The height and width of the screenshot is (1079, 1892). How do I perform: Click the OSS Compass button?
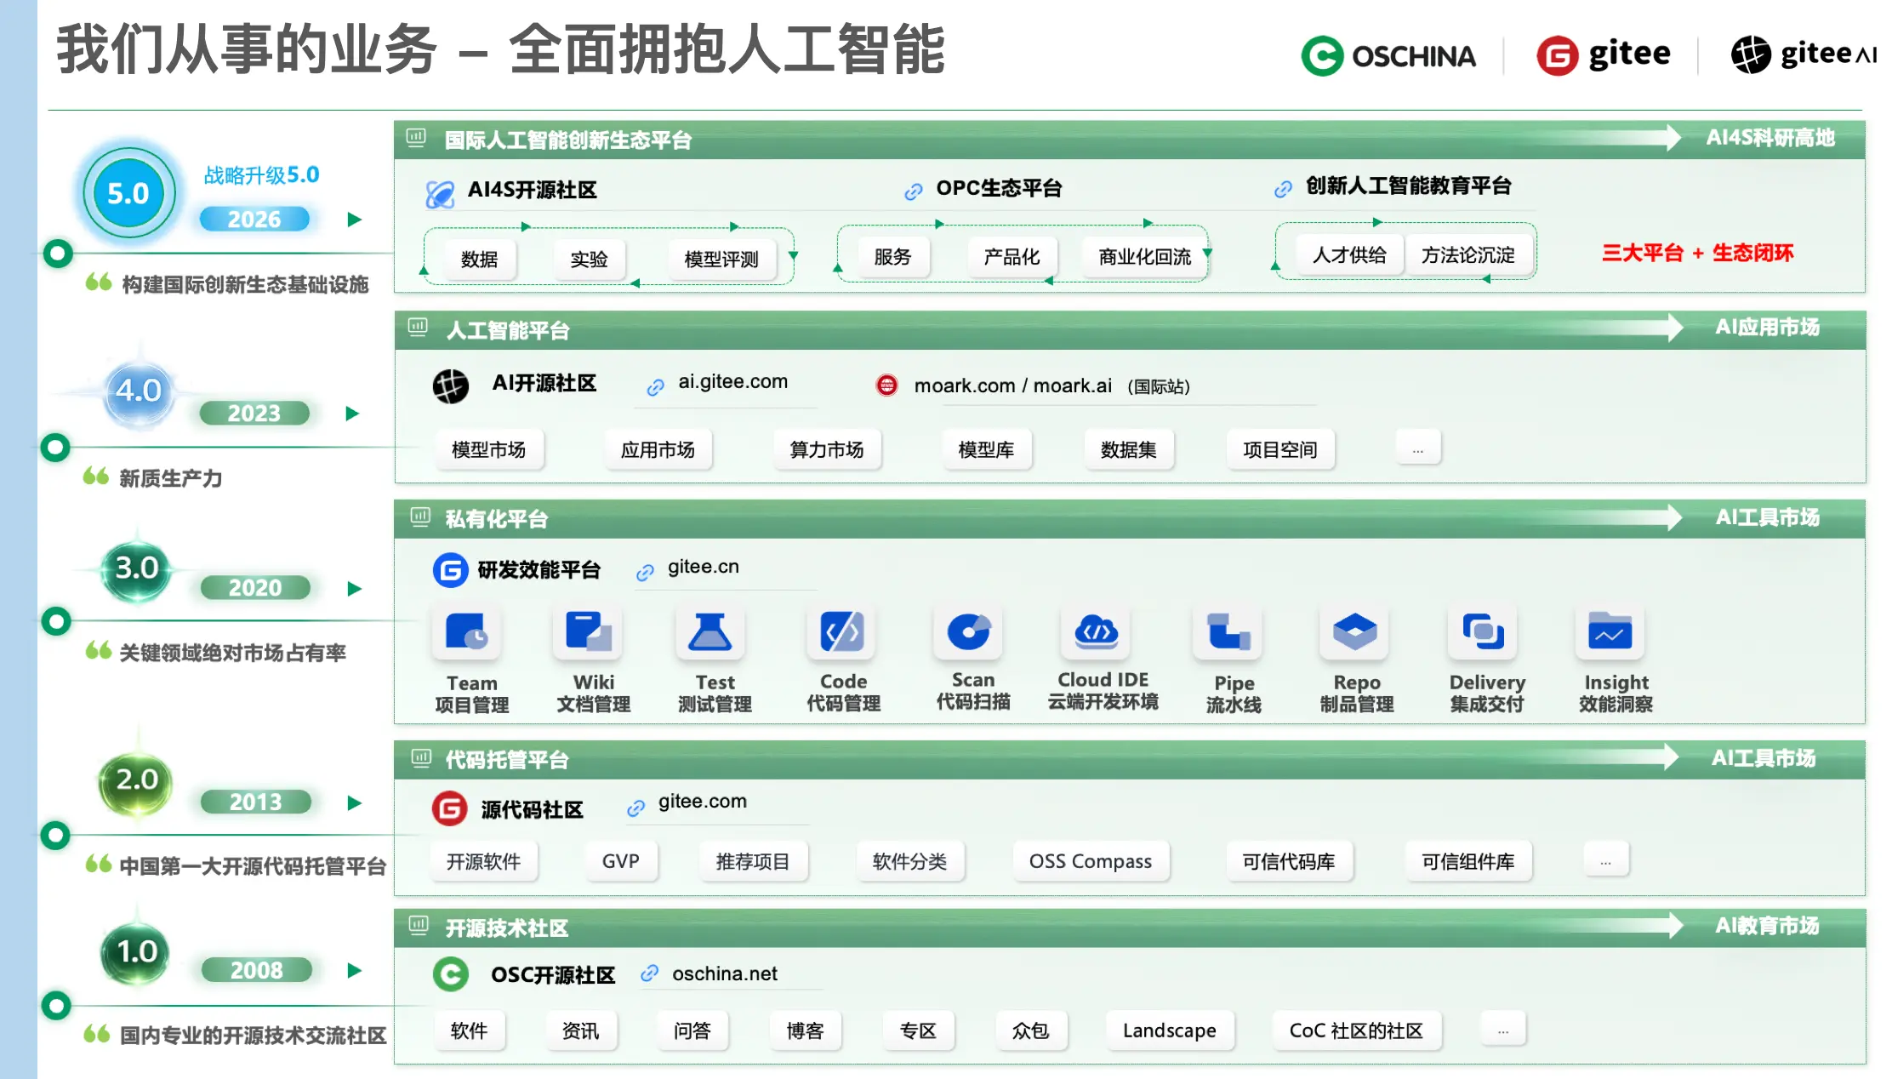pyautogui.click(x=1091, y=861)
